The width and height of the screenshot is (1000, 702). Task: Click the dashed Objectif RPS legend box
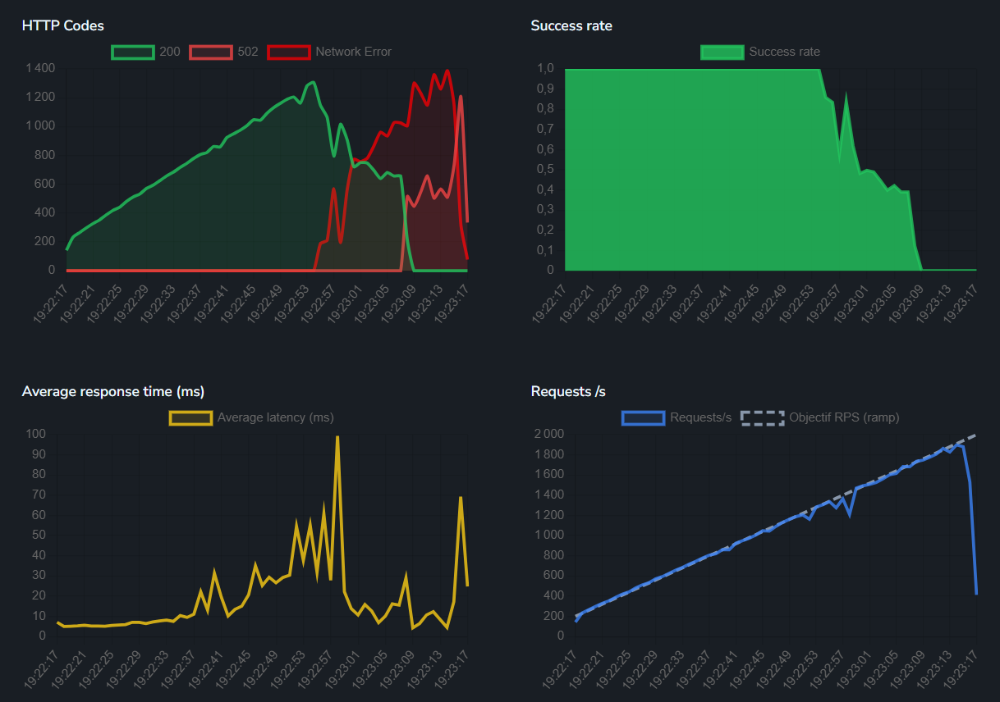point(762,417)
